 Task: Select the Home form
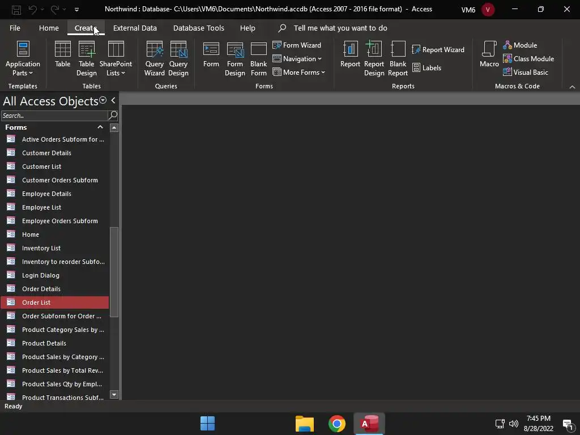[55, 234]
